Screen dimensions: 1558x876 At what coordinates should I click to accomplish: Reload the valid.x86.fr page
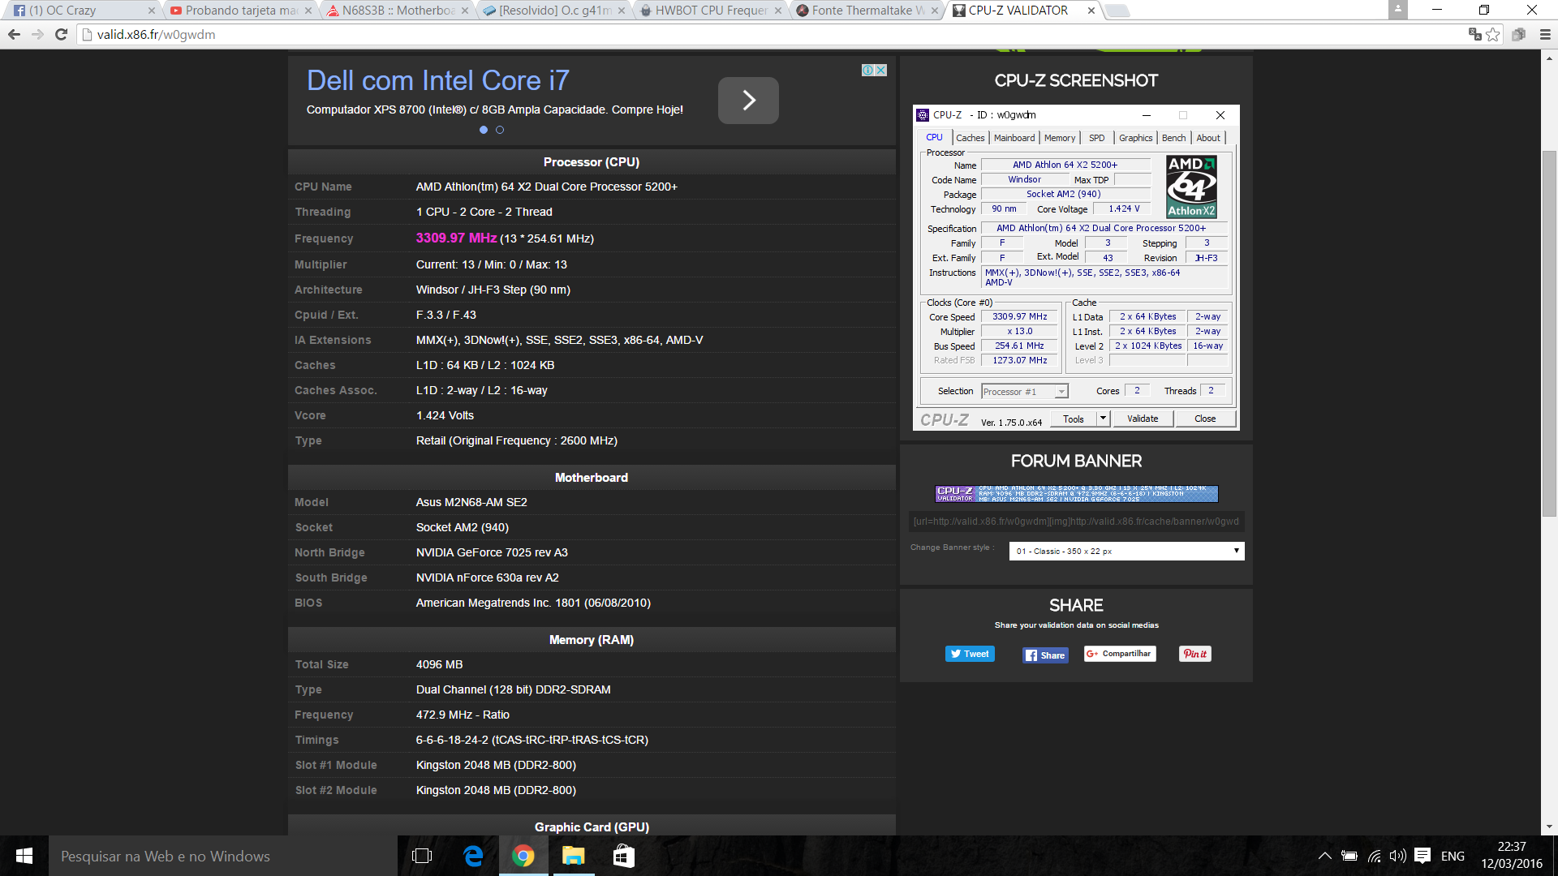(x=61, y=34)
